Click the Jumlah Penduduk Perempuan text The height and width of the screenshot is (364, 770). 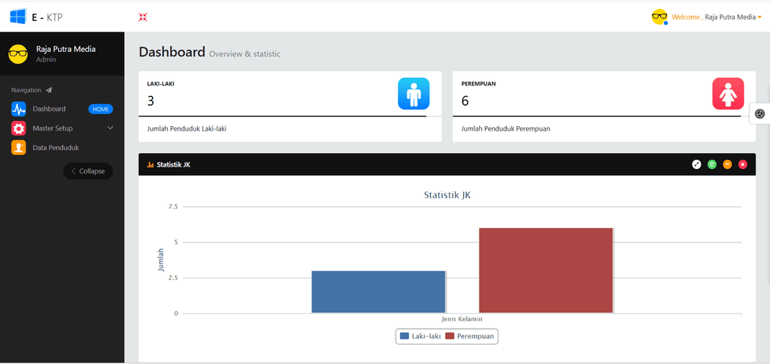point(506,129)
